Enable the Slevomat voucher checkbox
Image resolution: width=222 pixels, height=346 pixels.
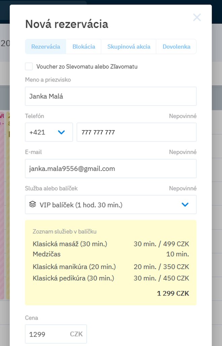click(29, 67)
